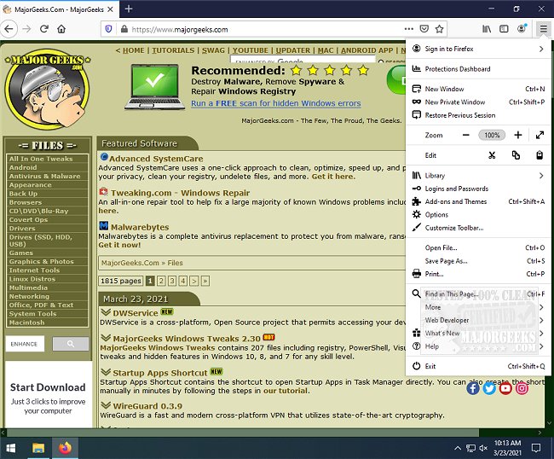This screenshot has height=459, width=554.
Task: Click Run a FREE scan link
Action: [275, 103]
